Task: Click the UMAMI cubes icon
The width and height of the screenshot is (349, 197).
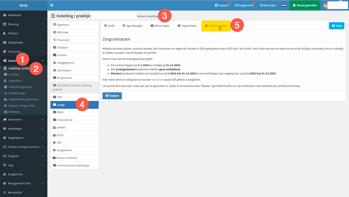Action: pyautogui.click(x=55, y=127)
